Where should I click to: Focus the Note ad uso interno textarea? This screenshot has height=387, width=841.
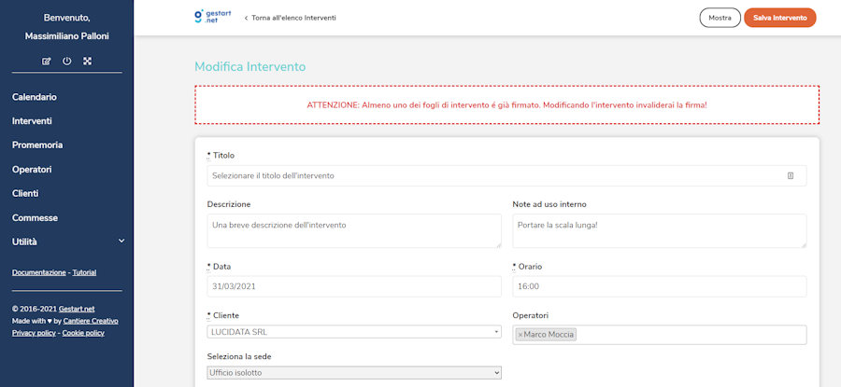pos(659,231)
